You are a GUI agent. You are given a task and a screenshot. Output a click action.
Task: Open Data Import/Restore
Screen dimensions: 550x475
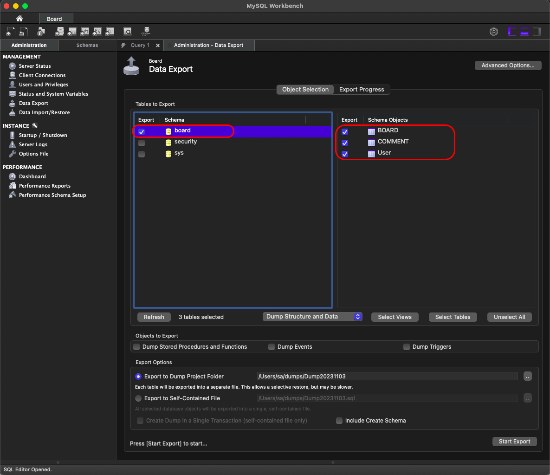44,112
